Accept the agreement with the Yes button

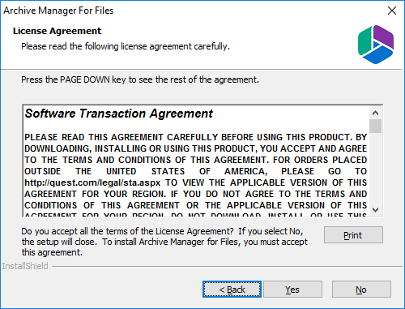coord(292,290)
